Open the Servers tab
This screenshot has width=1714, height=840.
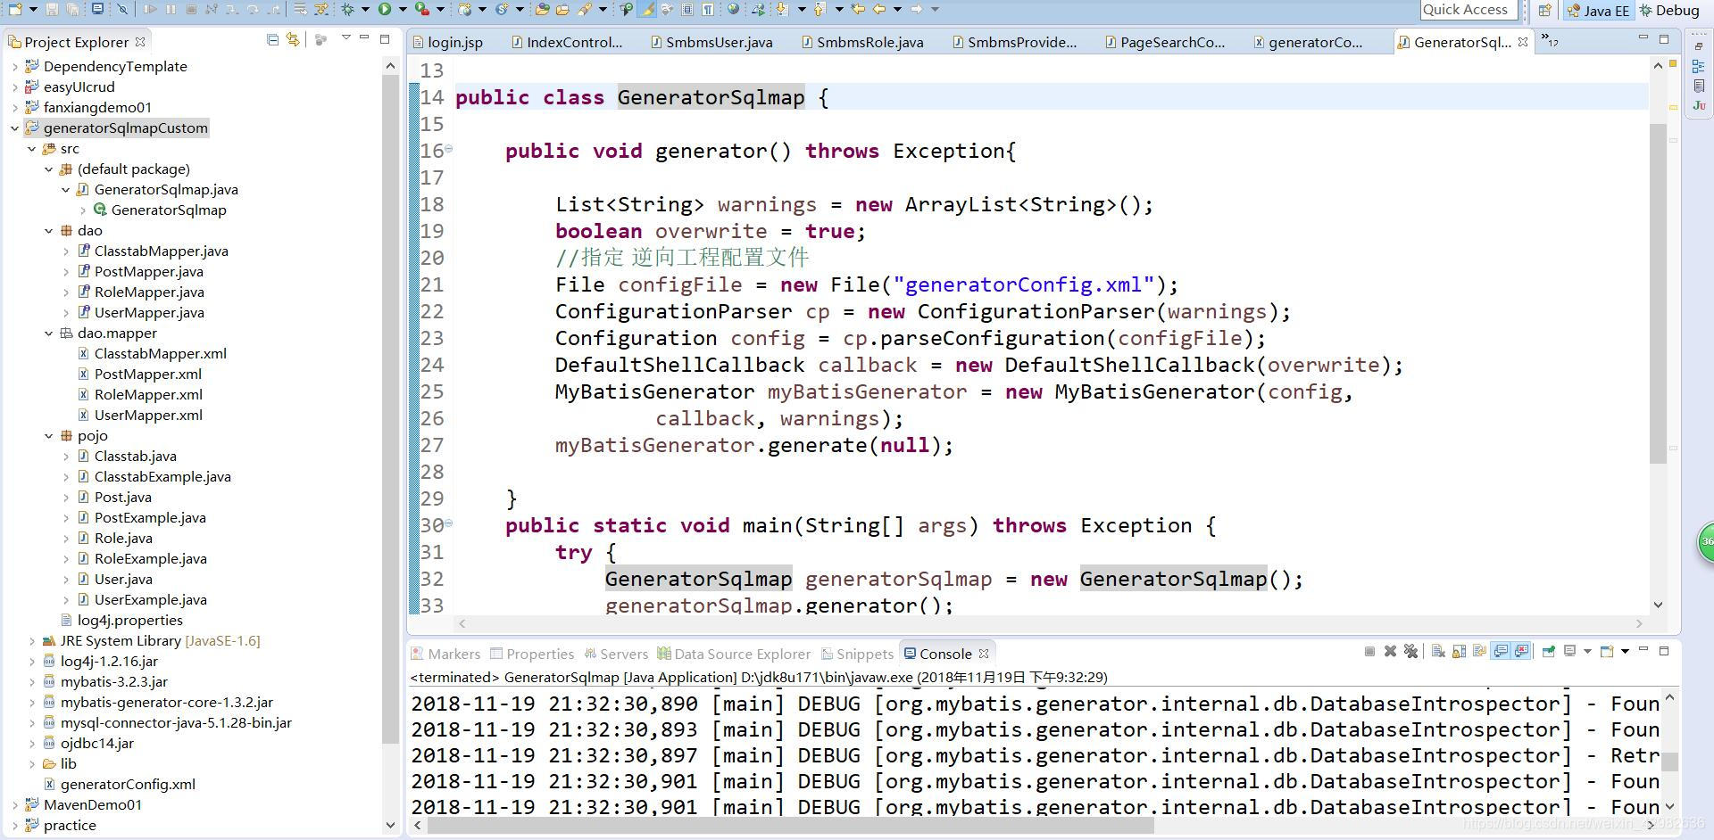click(x=616, y=654)
